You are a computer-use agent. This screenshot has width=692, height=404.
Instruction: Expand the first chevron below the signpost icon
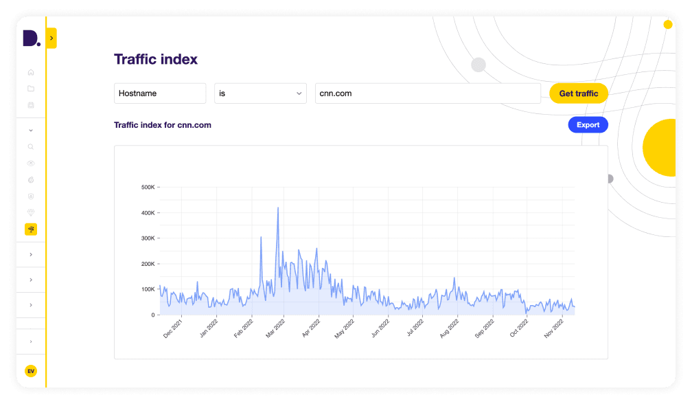(x=31, y=255)
